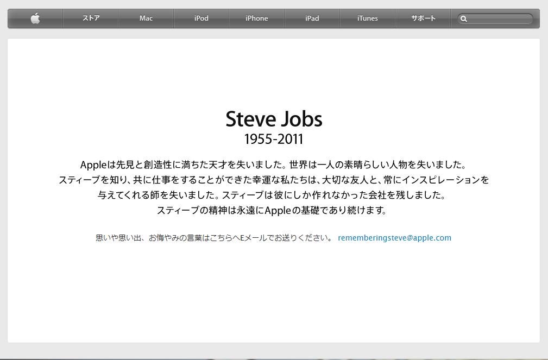548x360 pixels.
Task: Open the ストア (Store) menu item
Action: point(91,18)
